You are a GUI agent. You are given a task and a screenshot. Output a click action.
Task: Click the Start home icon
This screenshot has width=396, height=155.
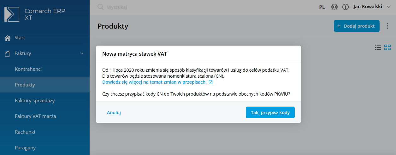click(8, 38)
